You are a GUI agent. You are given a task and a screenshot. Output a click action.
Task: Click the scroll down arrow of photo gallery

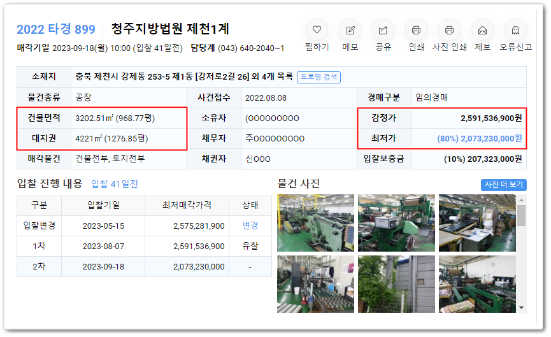[x=521, y=308]
